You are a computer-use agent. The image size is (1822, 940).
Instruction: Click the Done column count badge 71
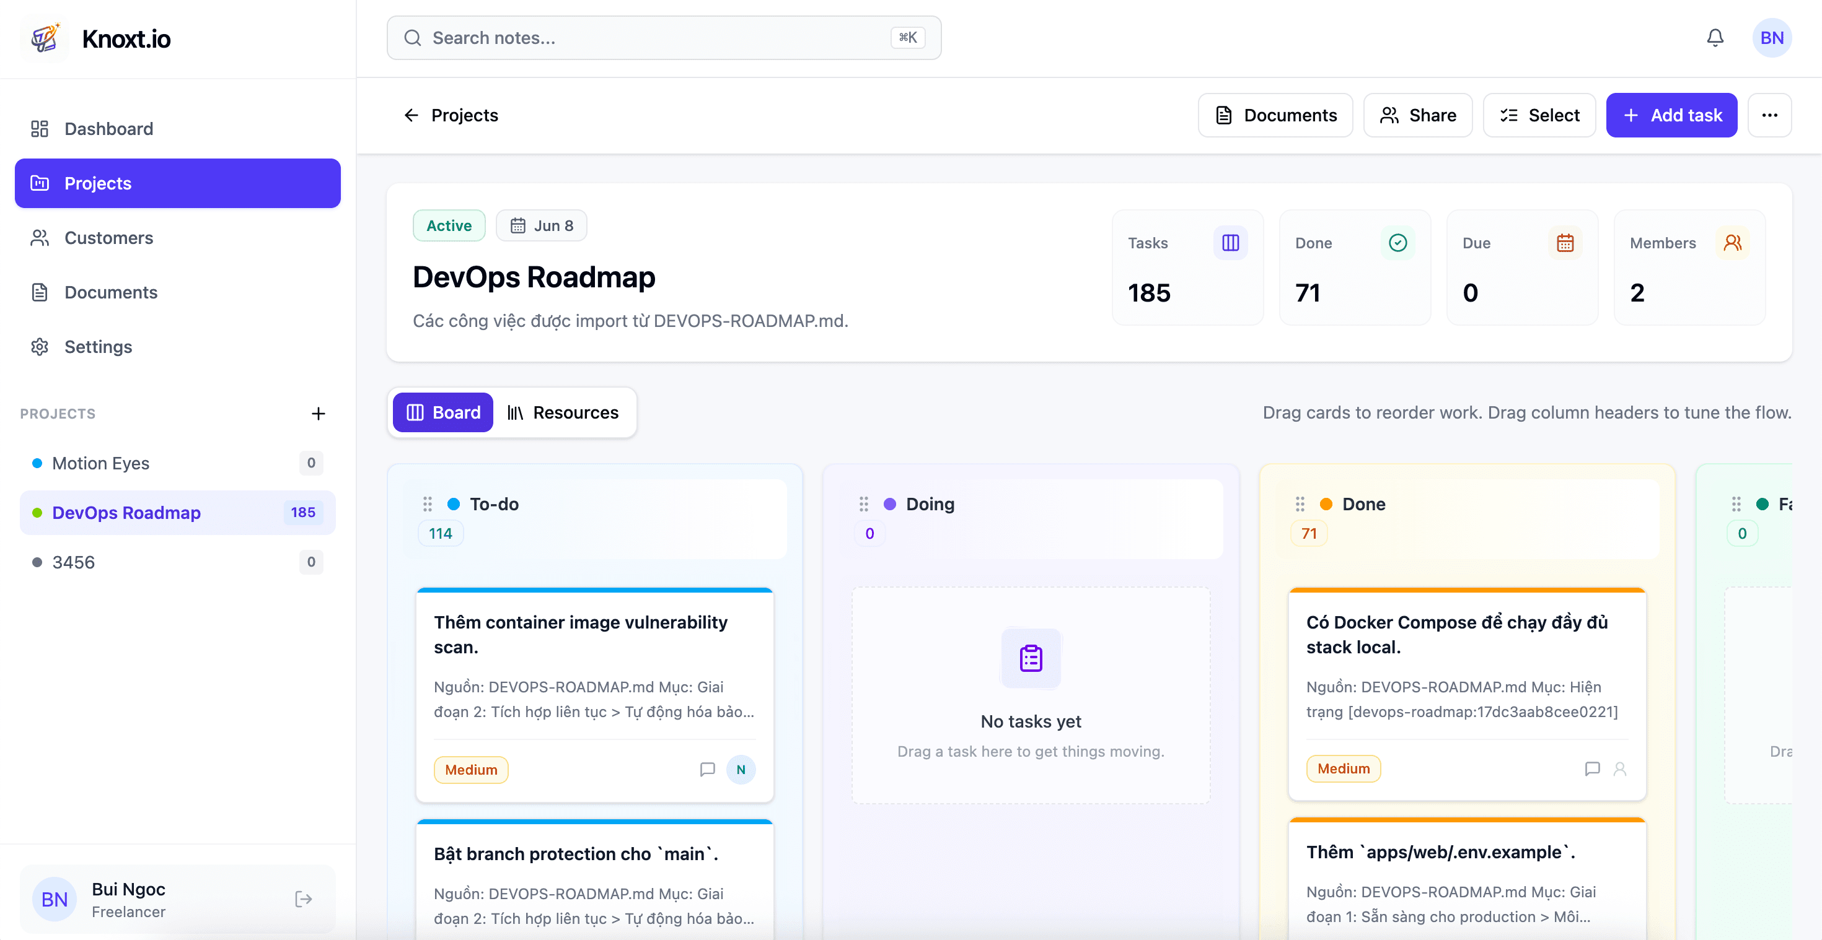click(x=1309, y=533)
